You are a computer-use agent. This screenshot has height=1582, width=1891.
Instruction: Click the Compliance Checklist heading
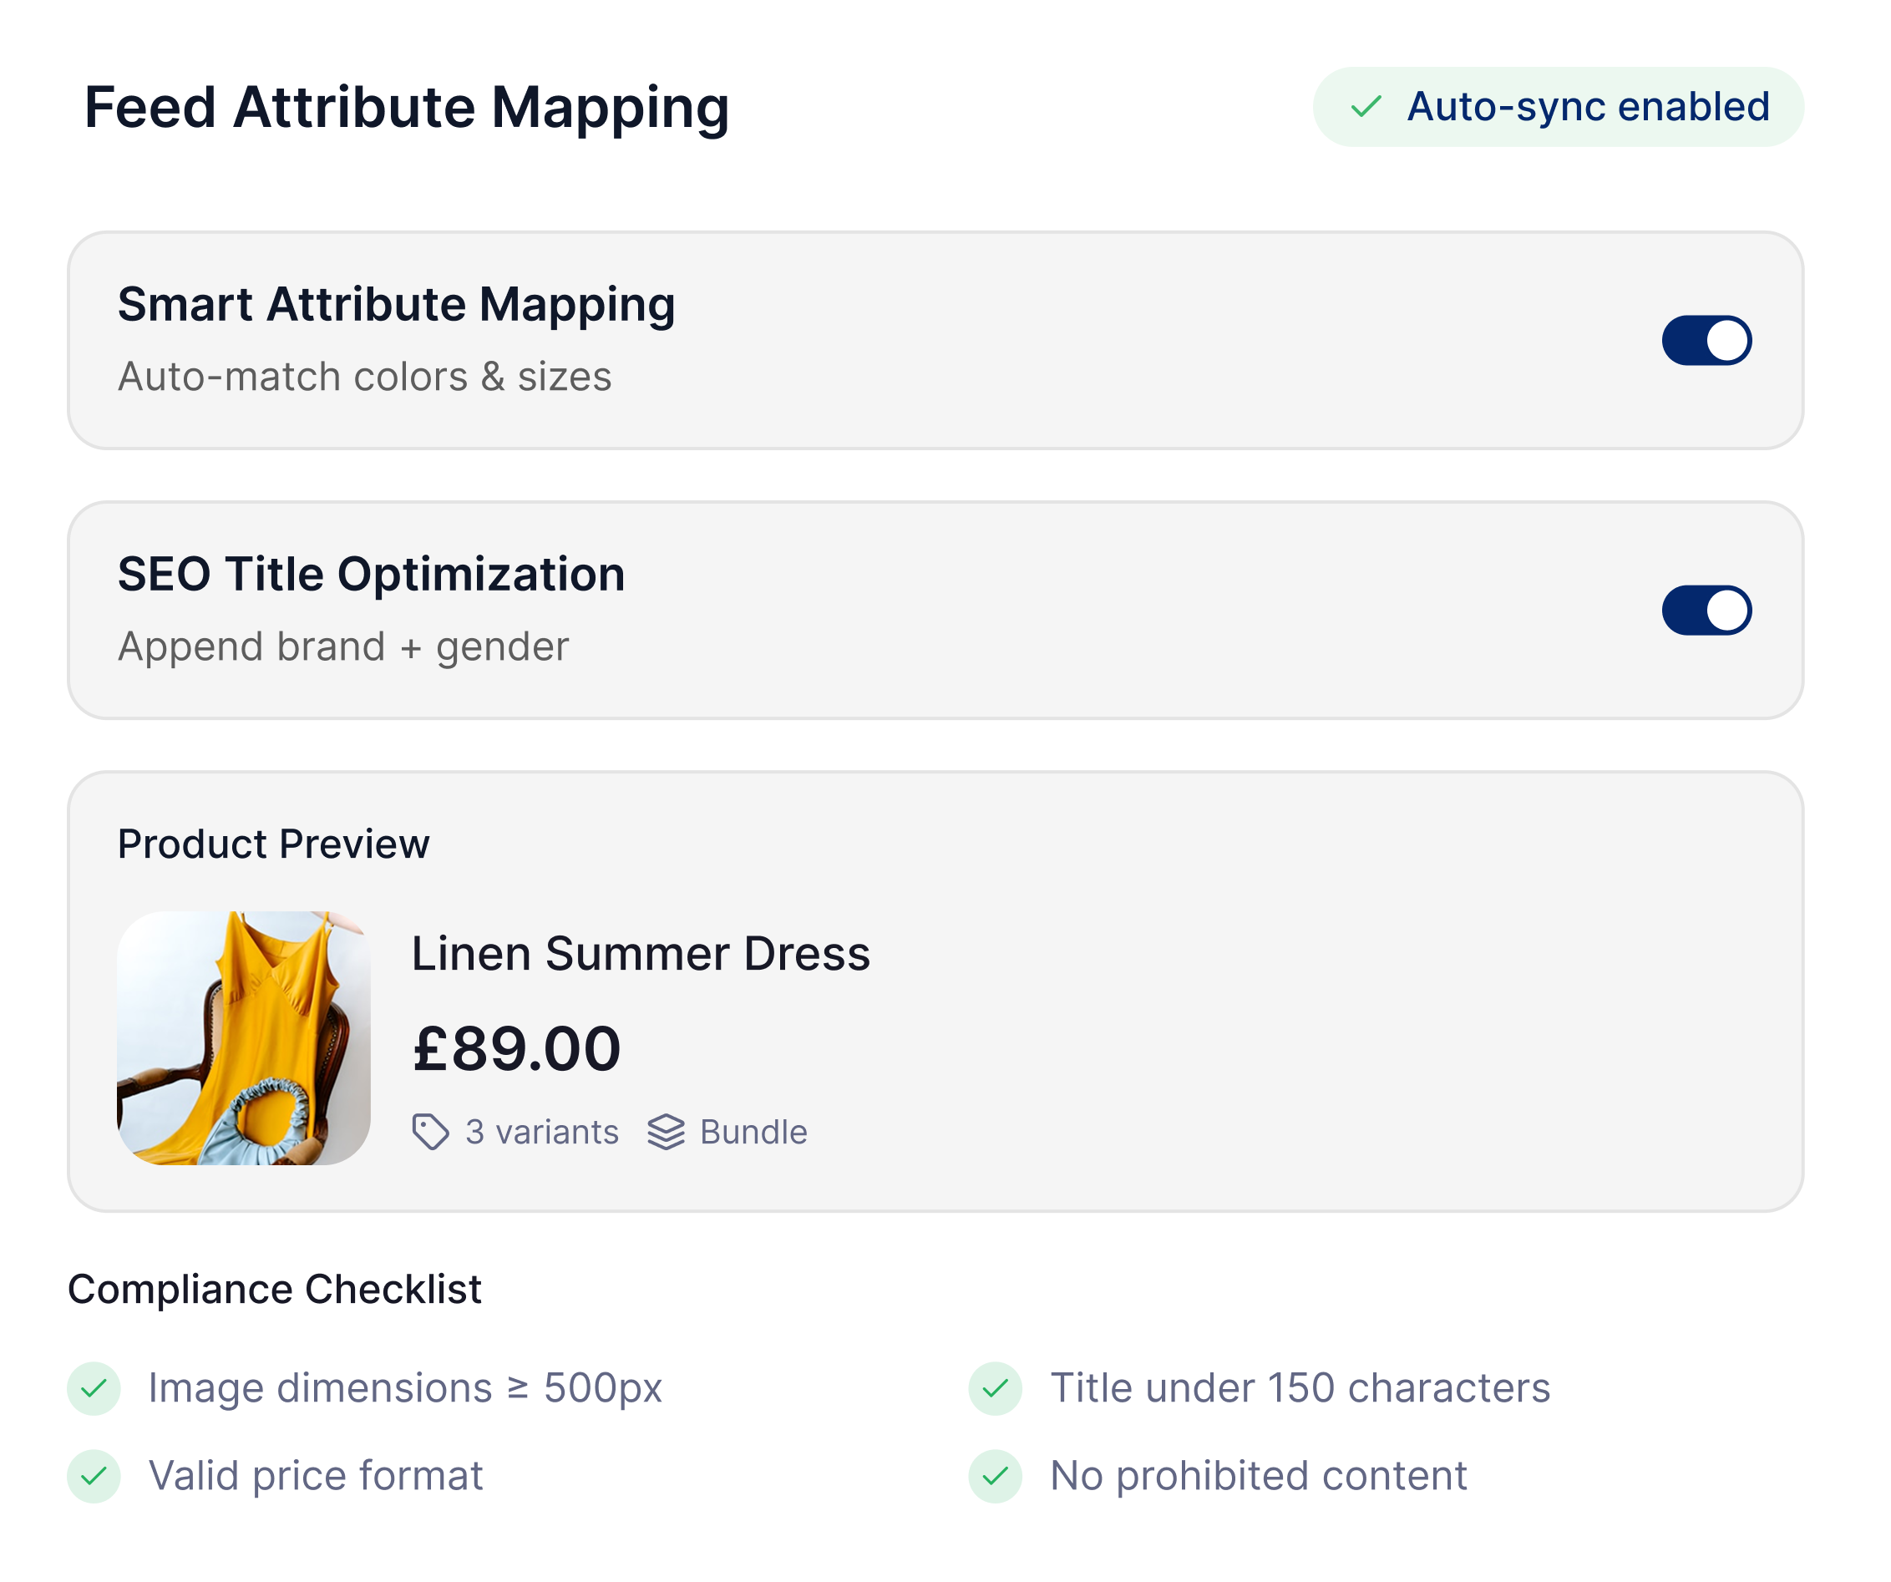pyautogui.click(x=275, y=1290)
